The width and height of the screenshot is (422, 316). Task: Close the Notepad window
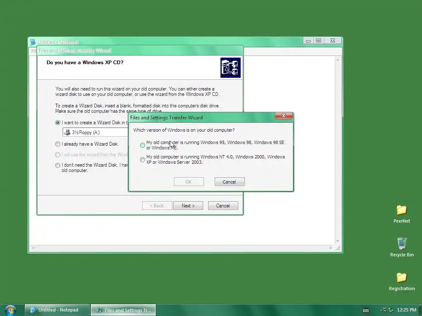tap(333, 41)
